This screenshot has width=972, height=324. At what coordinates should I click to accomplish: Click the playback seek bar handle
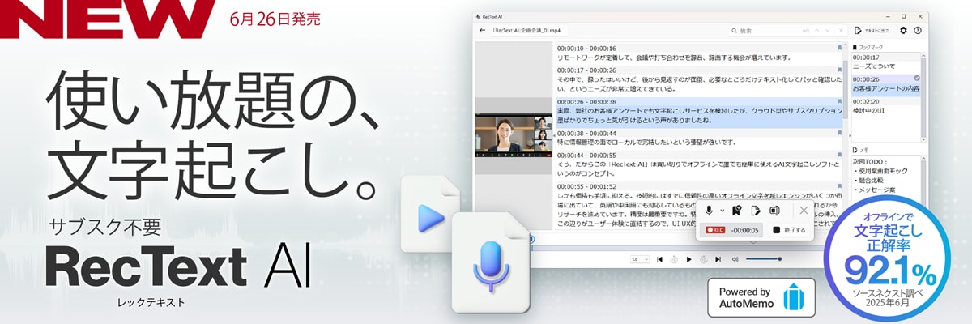click(532, 240)
